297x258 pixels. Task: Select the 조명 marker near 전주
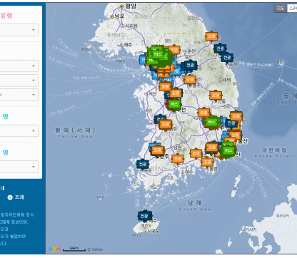tap(165, 124)
